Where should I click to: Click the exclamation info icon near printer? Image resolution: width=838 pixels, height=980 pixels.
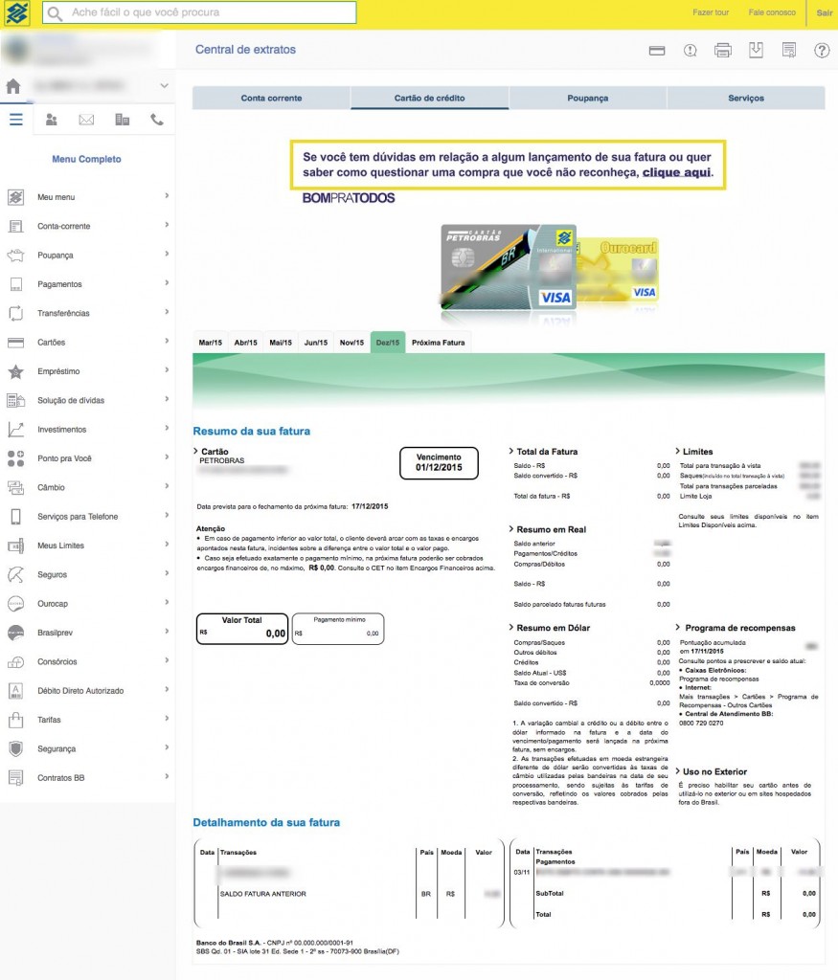click(x=690, y=50)
